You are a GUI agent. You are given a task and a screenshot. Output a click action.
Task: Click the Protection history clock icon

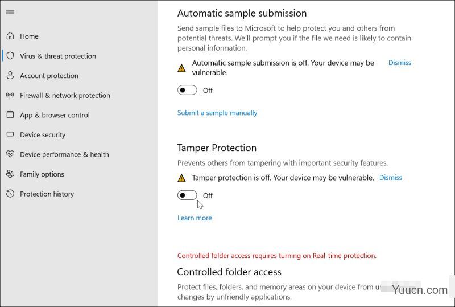tap(10, 193)
